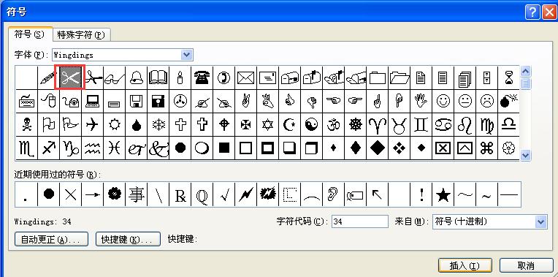Screen dimensions: 558x277
Task: Choose the bomb symbol
Action: tap(508, 101)
